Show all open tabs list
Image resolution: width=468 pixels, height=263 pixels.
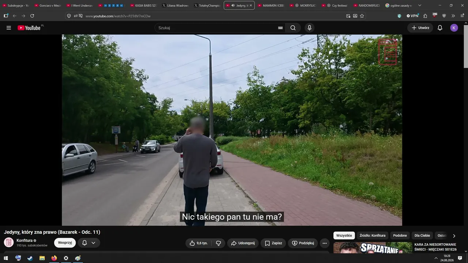[420, 5]
